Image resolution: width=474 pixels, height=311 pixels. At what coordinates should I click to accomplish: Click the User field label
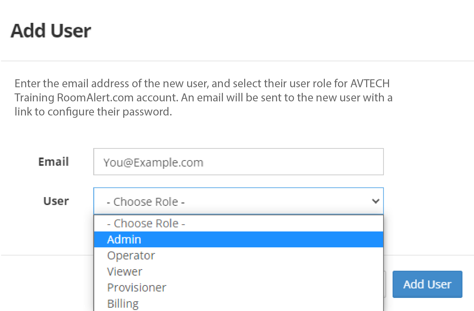point(56,201)
